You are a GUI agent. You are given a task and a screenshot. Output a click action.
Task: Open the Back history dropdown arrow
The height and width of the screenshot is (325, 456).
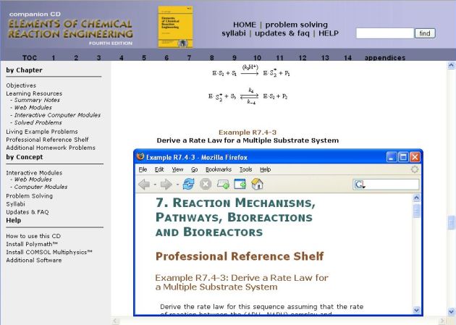pos(154,185)
